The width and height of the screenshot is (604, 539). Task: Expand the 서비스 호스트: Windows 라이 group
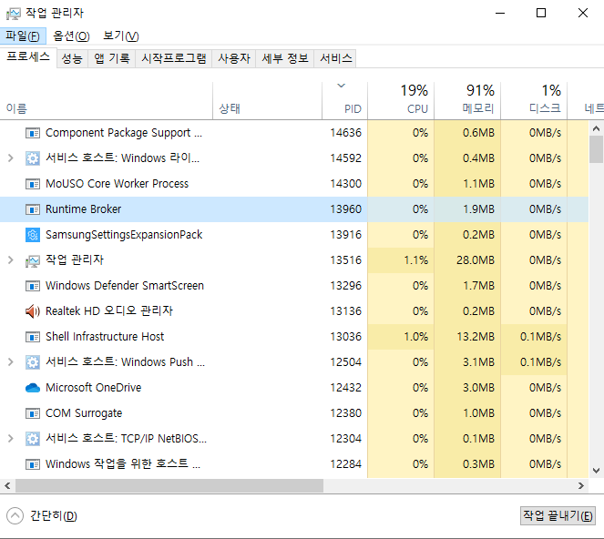pos(11,158)
